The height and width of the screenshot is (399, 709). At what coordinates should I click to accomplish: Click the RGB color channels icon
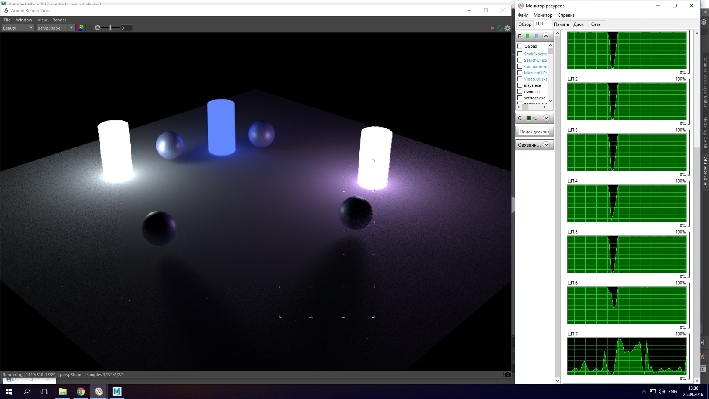click(81, 28)
